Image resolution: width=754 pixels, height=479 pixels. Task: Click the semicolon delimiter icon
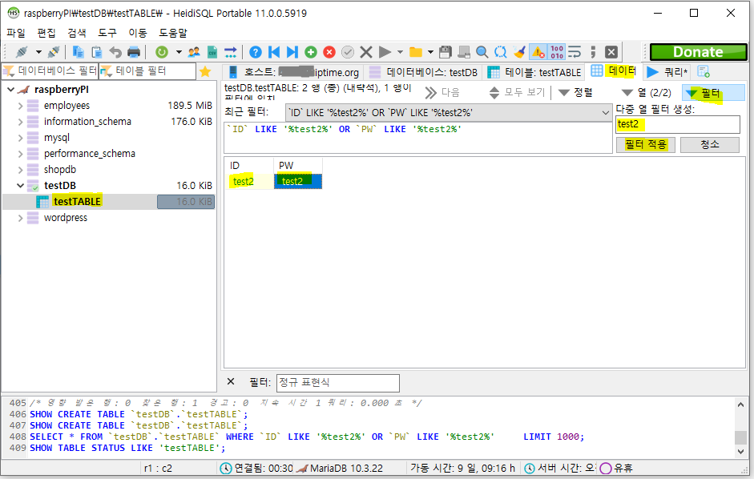tap(593, 52)
